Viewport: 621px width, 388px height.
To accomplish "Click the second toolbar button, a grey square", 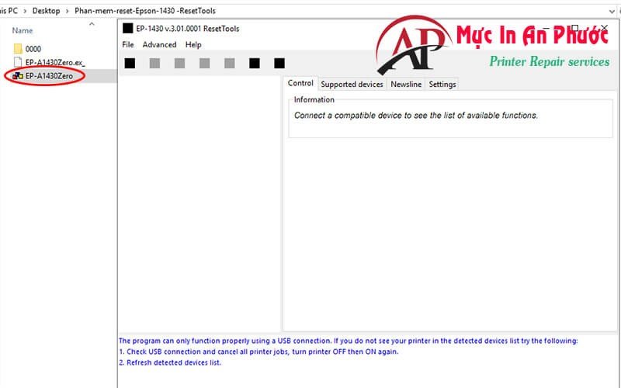I will tap(154, 63).
